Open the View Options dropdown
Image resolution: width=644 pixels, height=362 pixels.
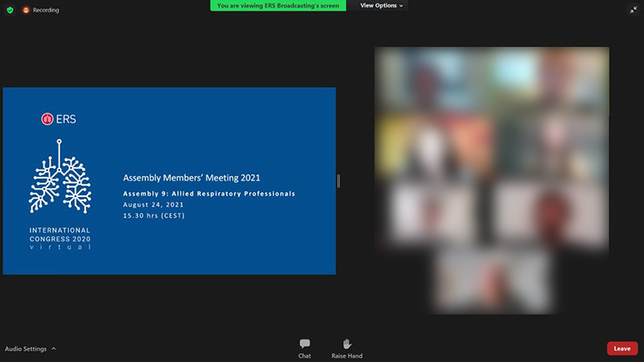pyautogui.click(x=381, y=6)
